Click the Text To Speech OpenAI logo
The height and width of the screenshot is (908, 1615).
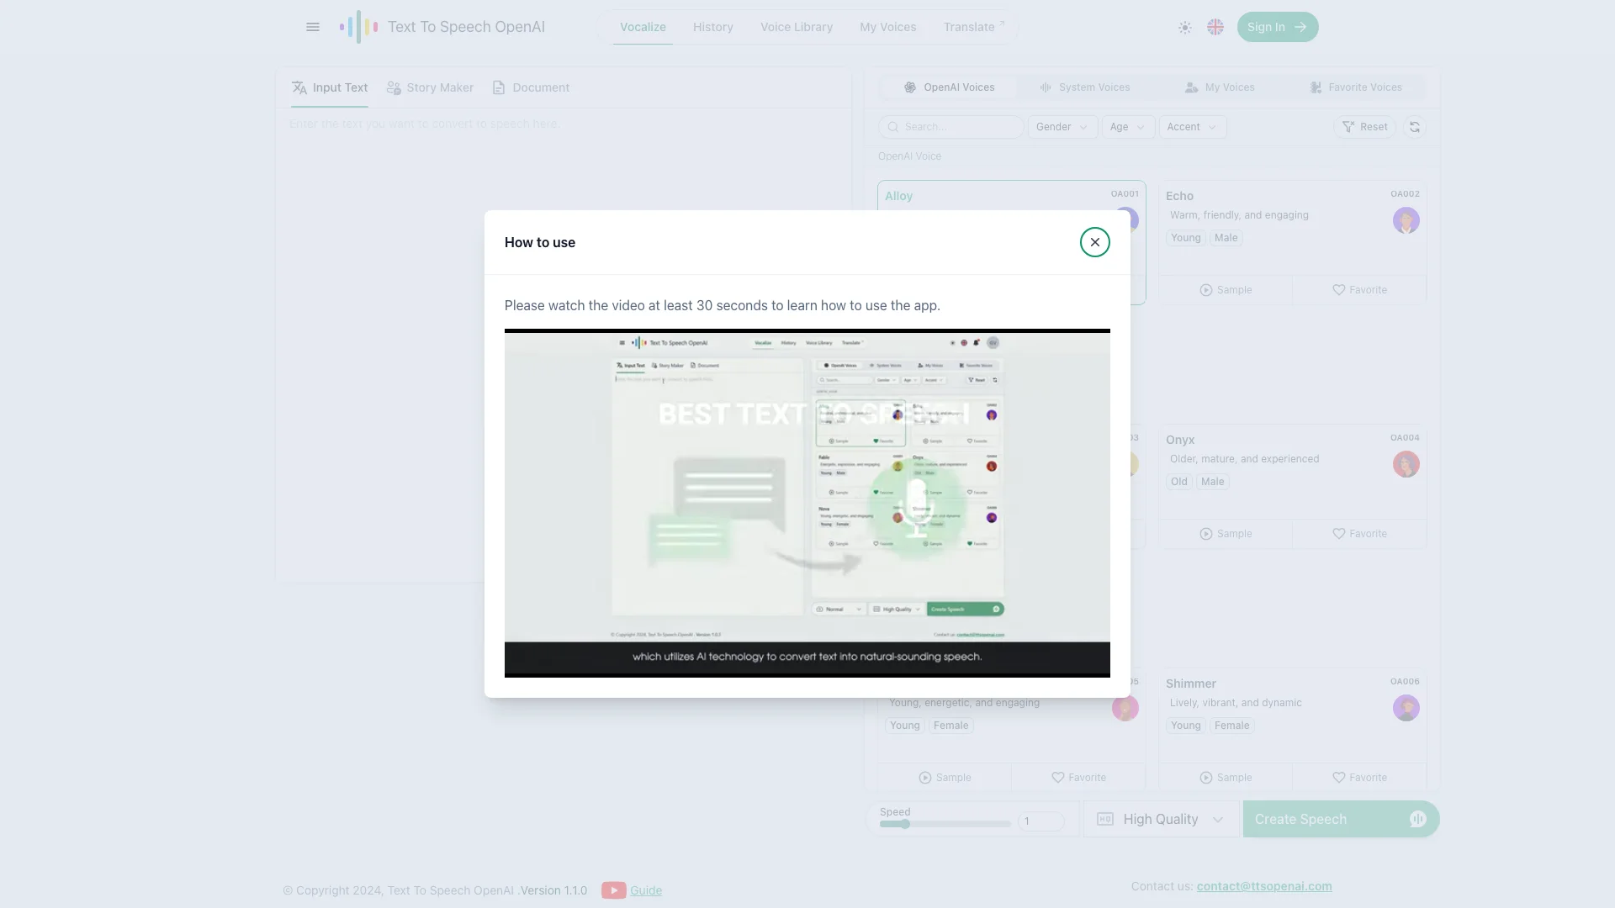[x=442, y=27]
